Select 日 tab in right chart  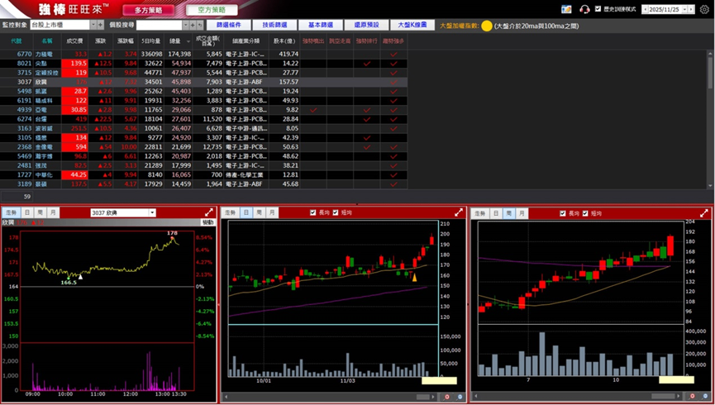pyautogui.click(x=496, y=213)
